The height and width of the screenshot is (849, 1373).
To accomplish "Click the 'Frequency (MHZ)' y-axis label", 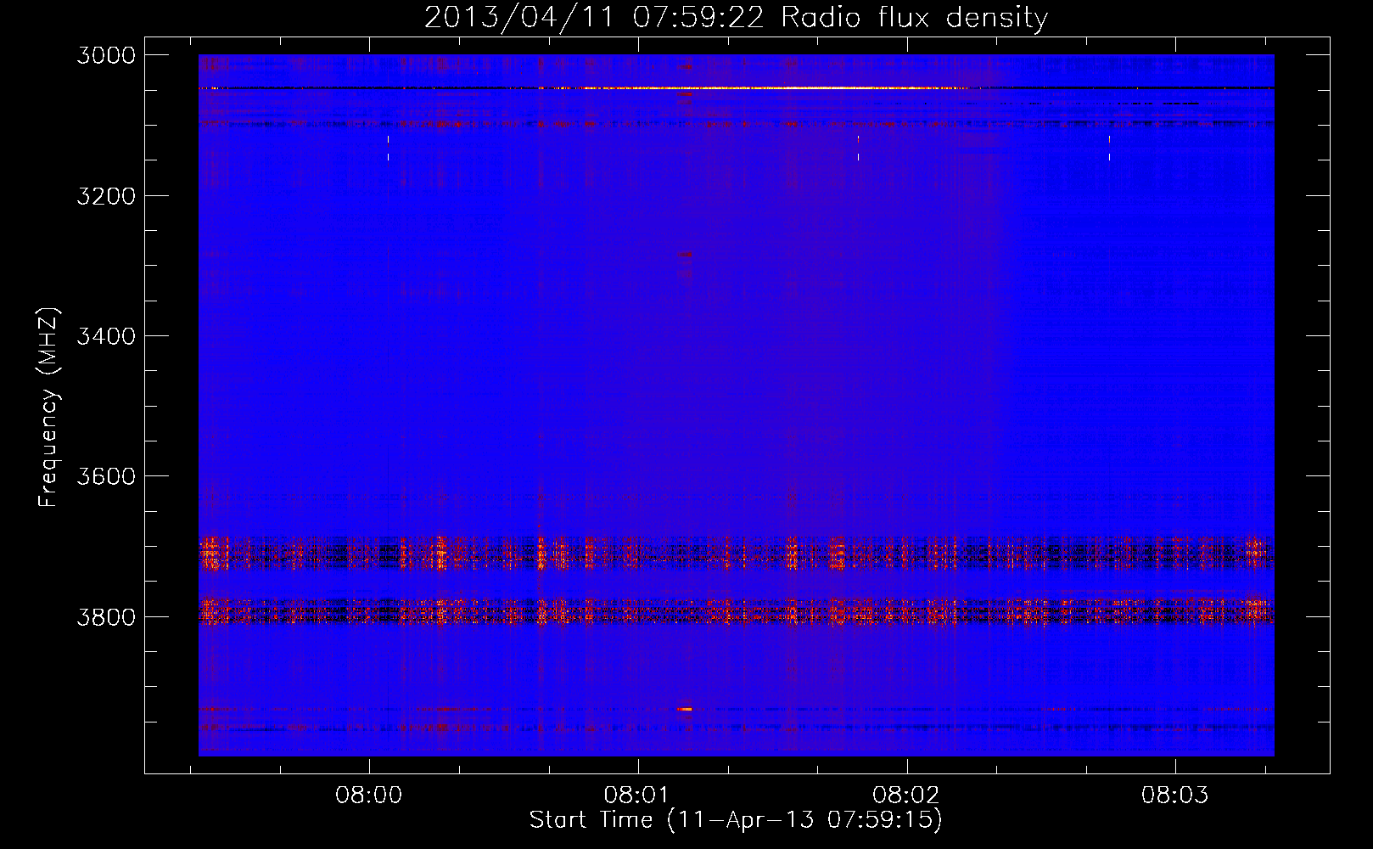I will click(x=49, y=408).
